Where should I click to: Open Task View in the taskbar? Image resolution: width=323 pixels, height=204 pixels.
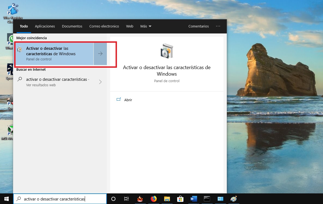click(126, 199)
